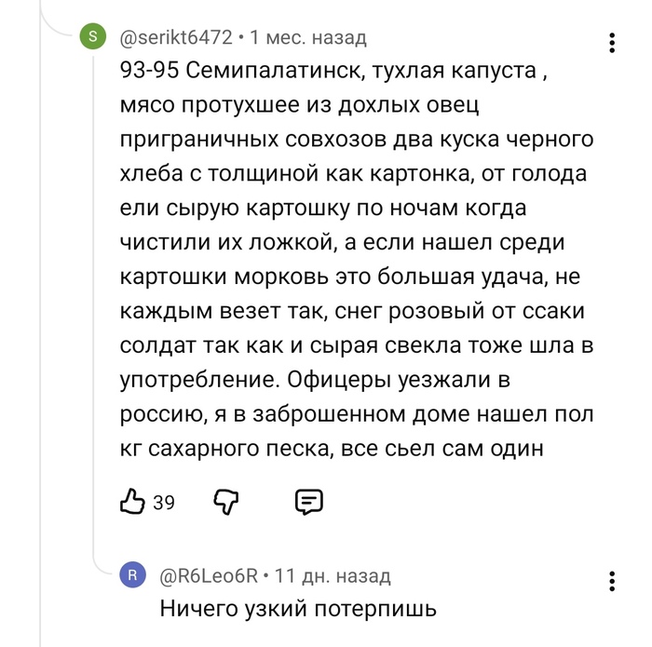The width and height of the screenshot is (652, 647).
Task: Reply to the serikt6472 comment
Action: pyautogui.click(x=308, y=502)
